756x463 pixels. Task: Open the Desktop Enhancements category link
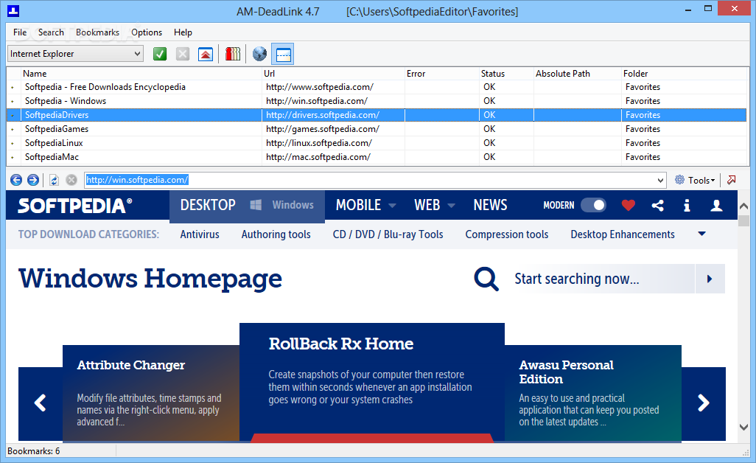tap(623, 234)
